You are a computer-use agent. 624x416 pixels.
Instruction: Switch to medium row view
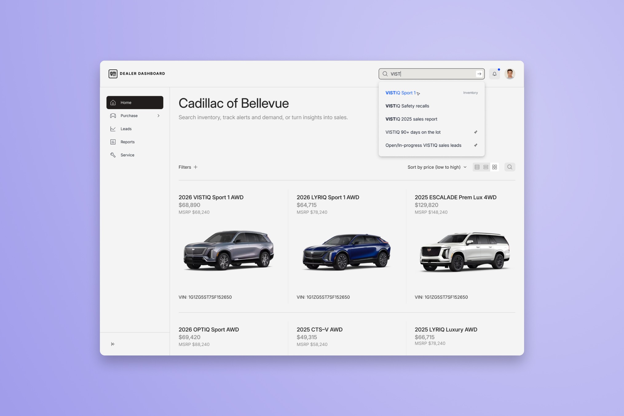pos(486,167)
